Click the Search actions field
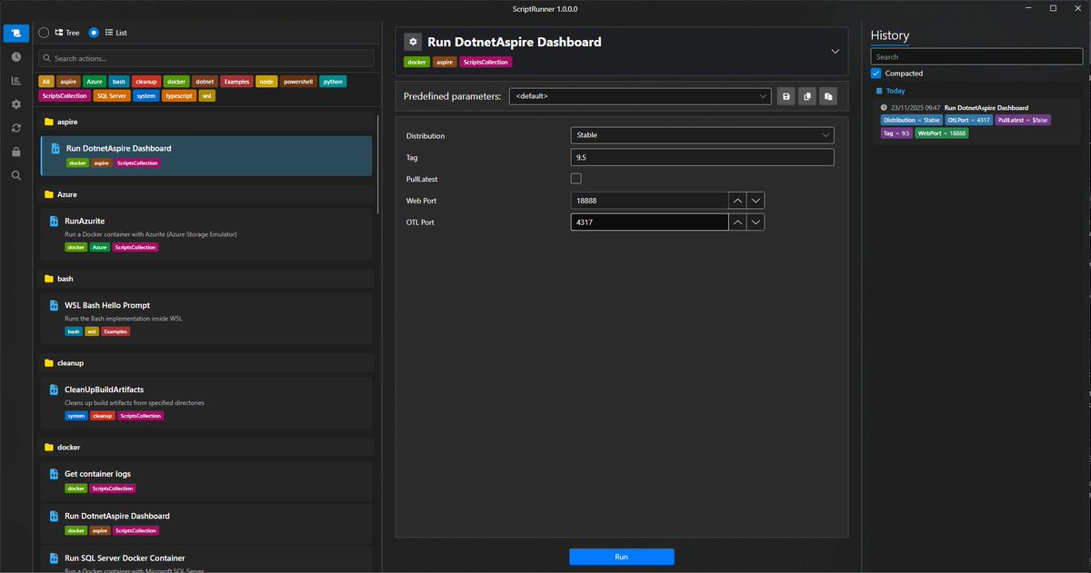 (206, 58)
